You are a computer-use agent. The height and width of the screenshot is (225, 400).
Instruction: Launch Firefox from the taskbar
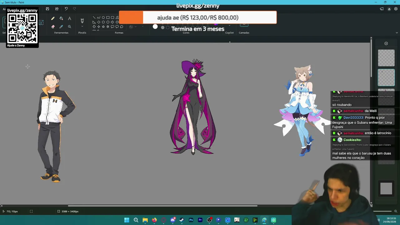pos(154,220)
